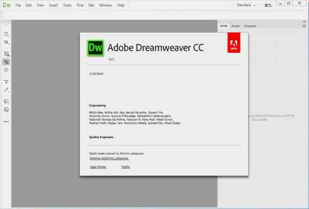Open the Customize Toolbar three-dots button

tap(6, 122)
